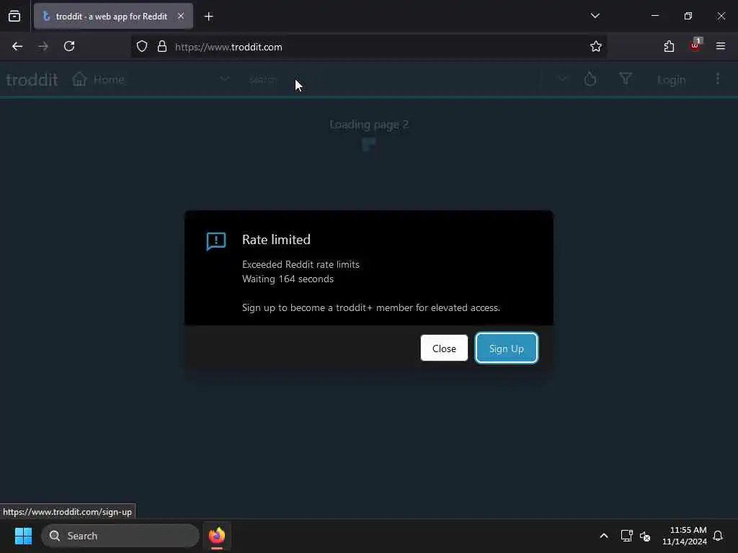Open the list all tabs dropdown
Image resolution: width=738 pixels, height=553 pixels.
[595, 16]
